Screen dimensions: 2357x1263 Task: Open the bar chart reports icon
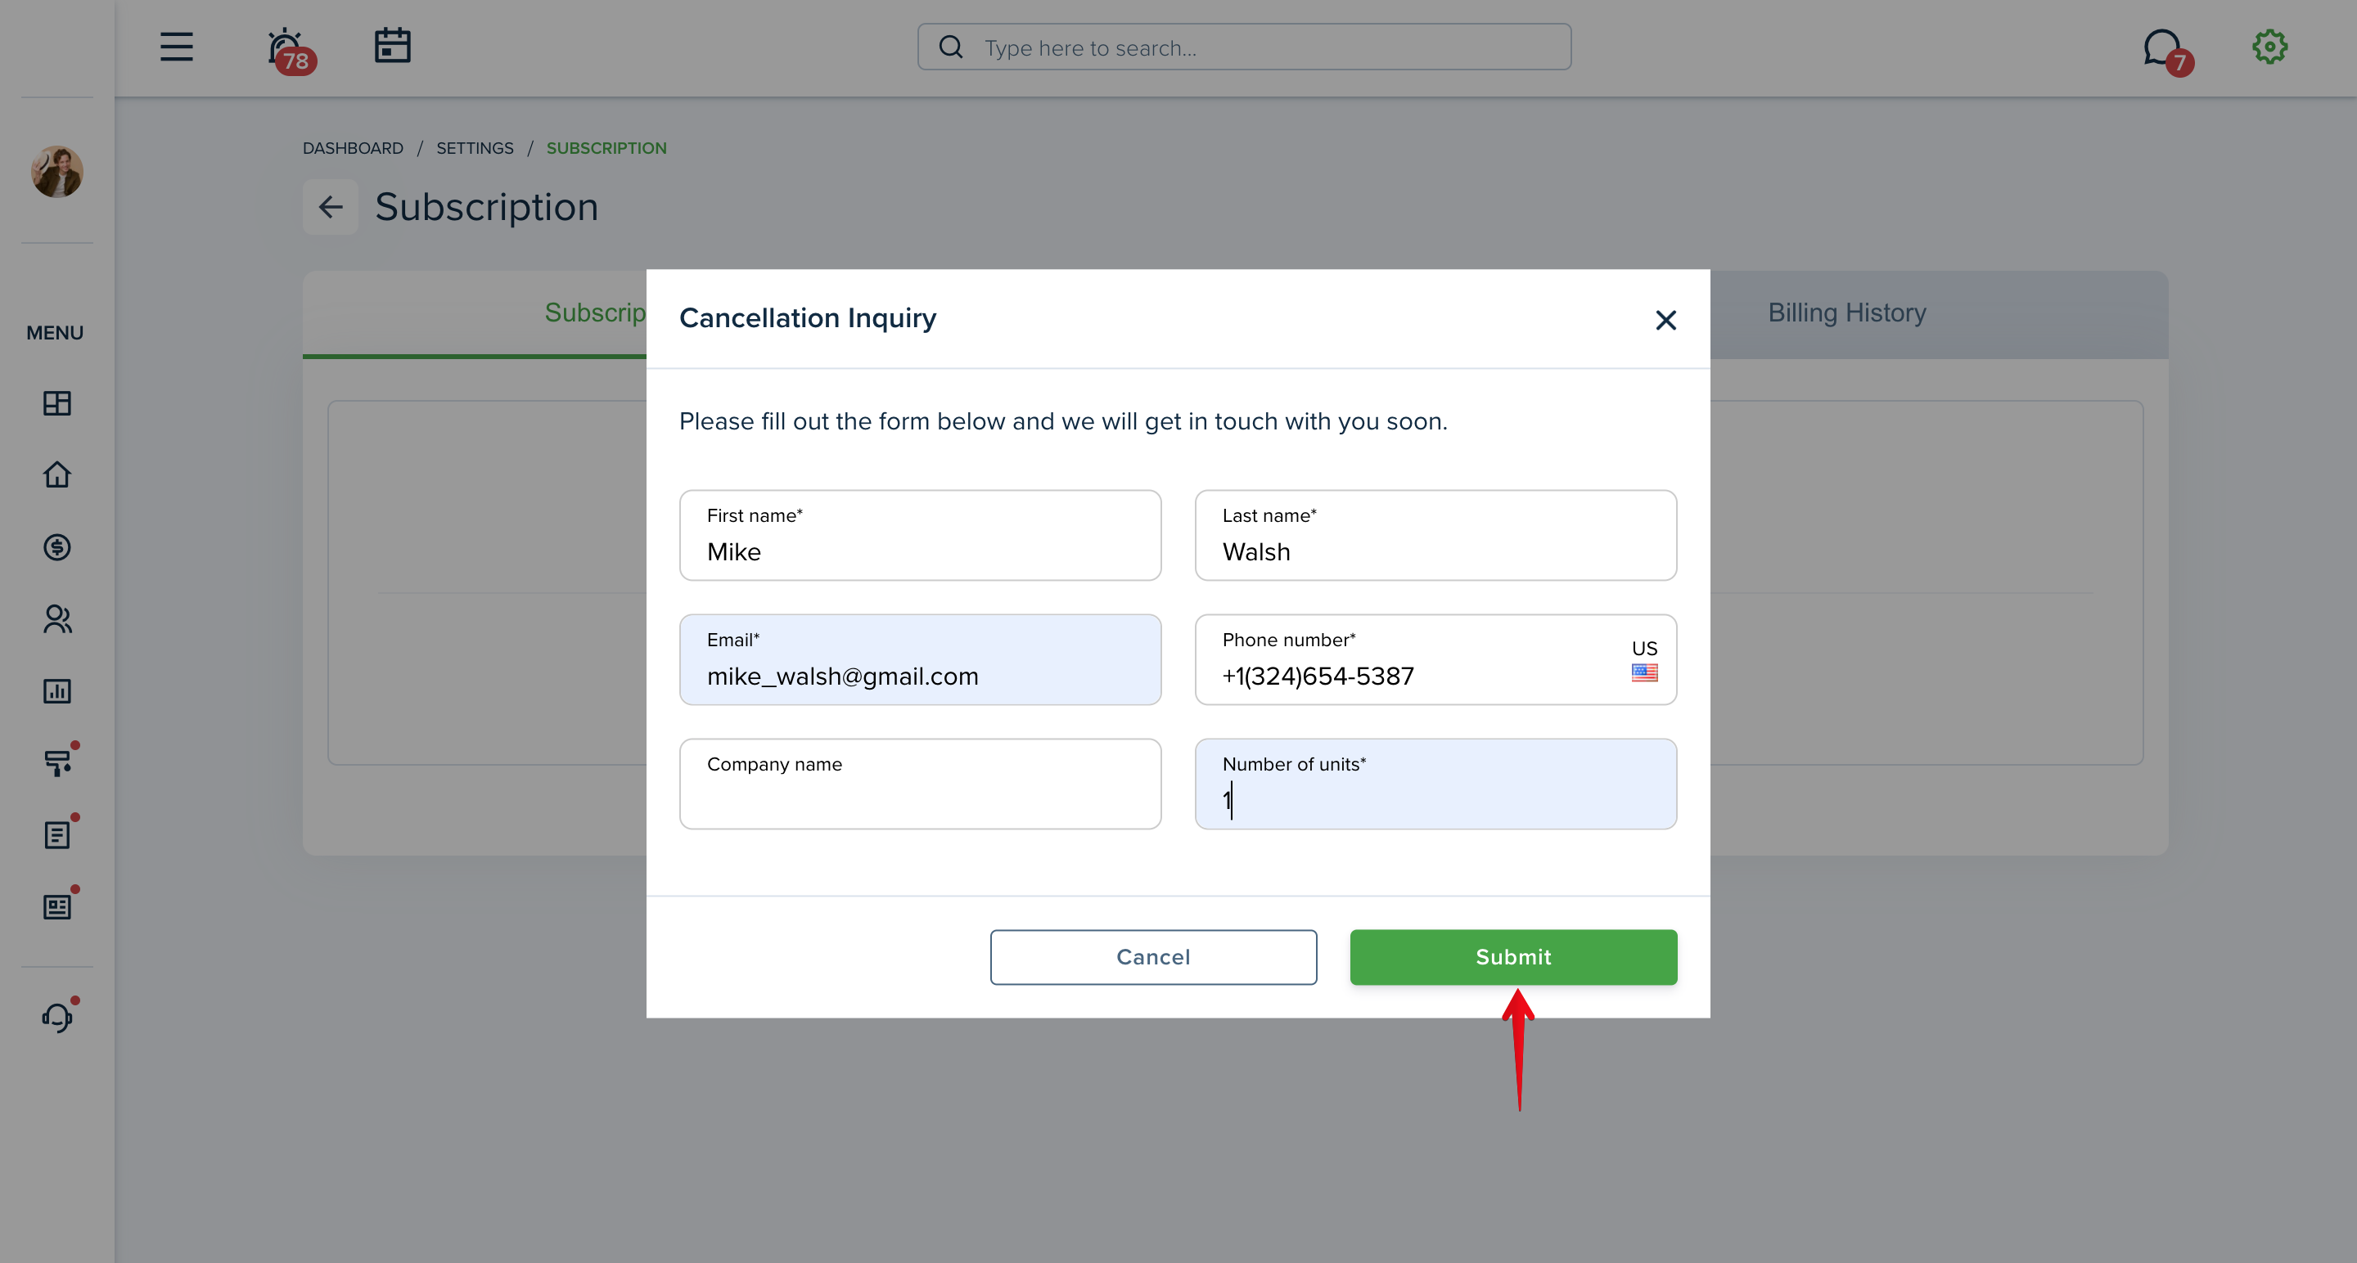56,690
